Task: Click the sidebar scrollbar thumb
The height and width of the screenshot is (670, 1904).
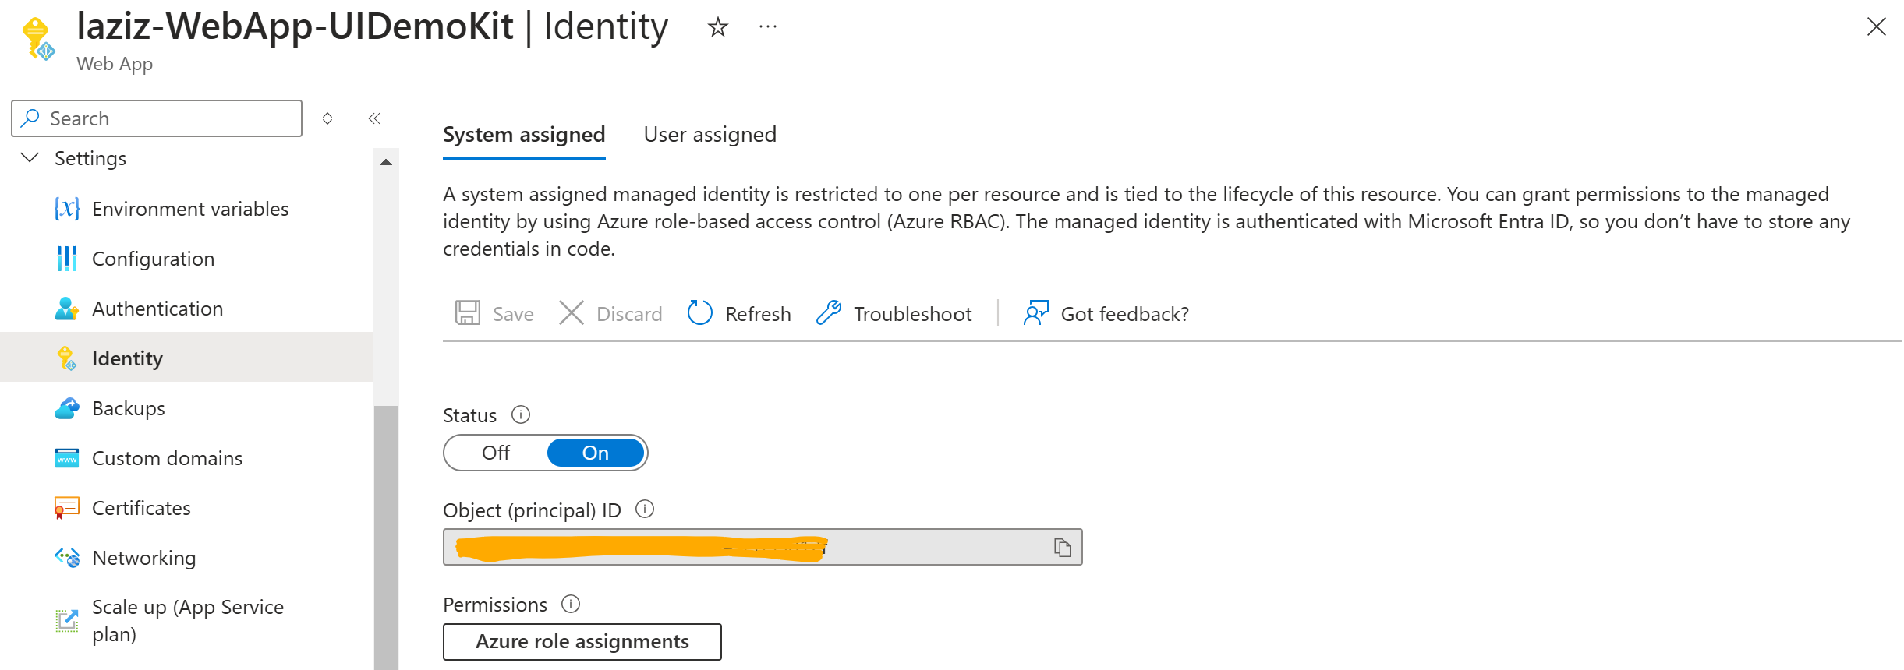Action: (x=386, y=538)
